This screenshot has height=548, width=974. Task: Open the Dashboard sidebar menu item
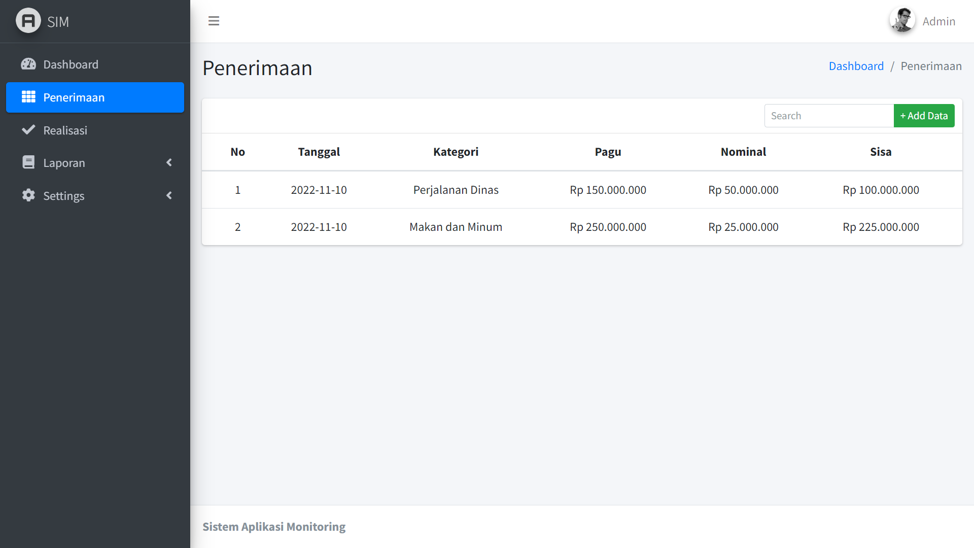[71, 64]
